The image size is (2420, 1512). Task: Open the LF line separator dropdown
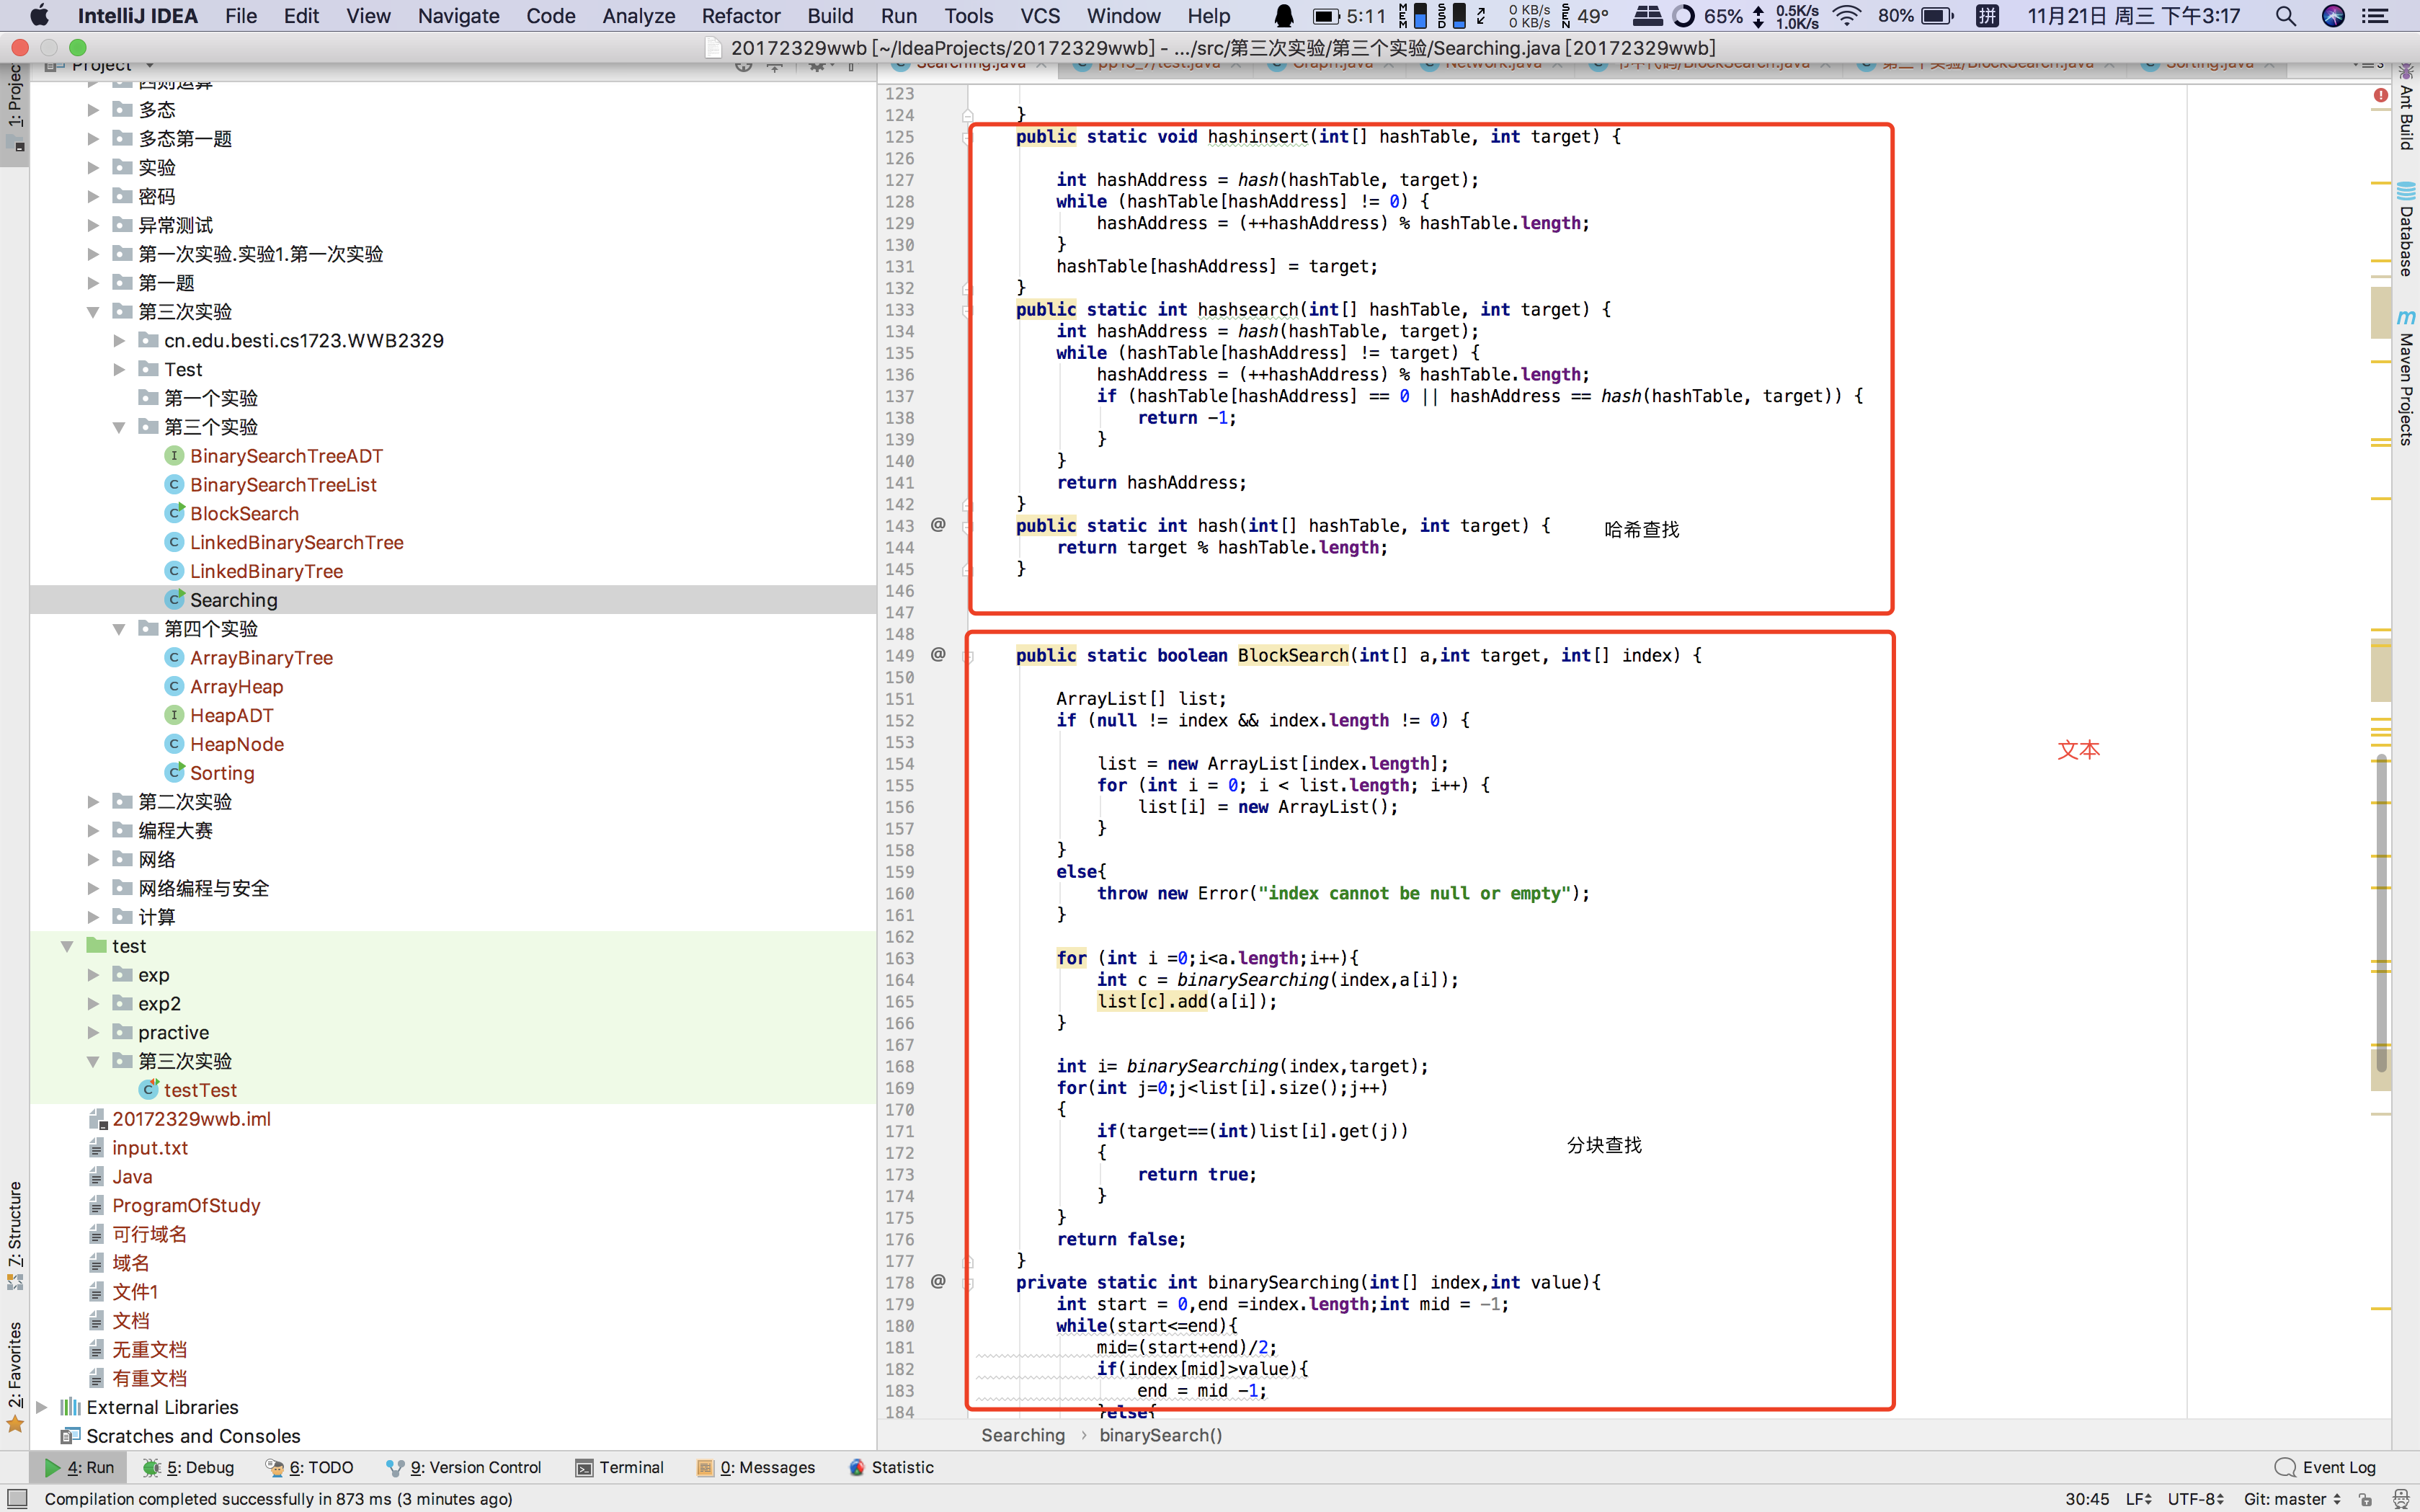[2138, 1499]
